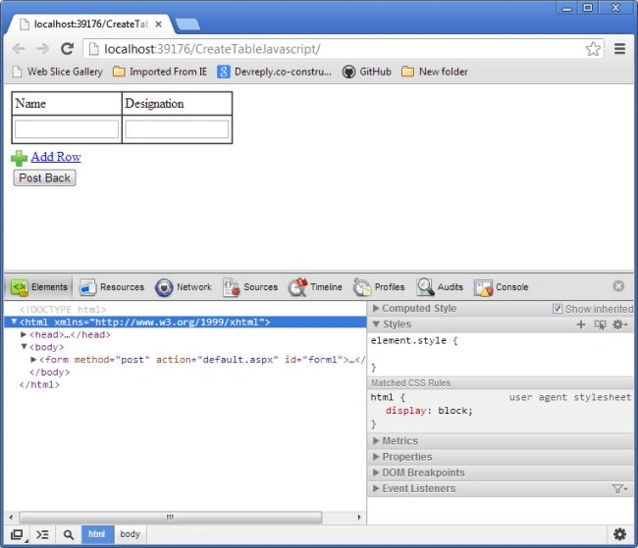Click the Name text input field

[67, 129]
